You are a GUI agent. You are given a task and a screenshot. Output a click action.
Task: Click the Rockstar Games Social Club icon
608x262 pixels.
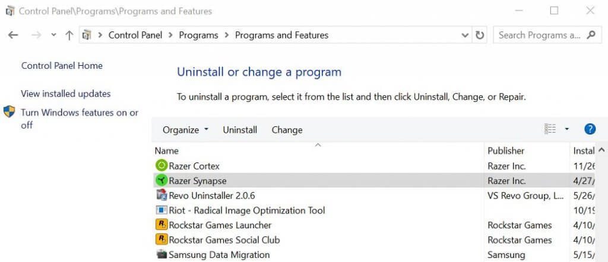point(161,240)
